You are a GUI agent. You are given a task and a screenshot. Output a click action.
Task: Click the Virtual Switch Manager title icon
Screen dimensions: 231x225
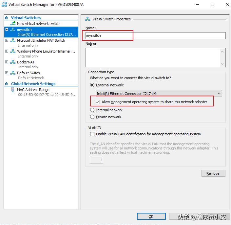click(4, 4)
